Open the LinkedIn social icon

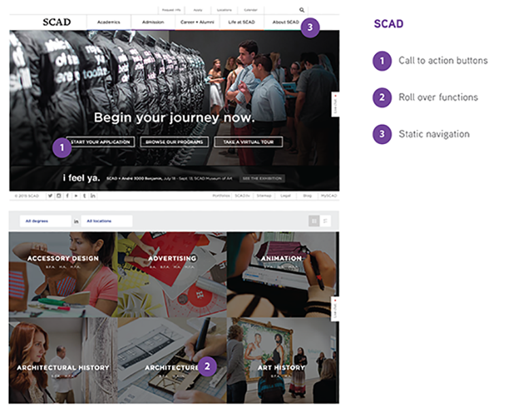tap(92, 196)
